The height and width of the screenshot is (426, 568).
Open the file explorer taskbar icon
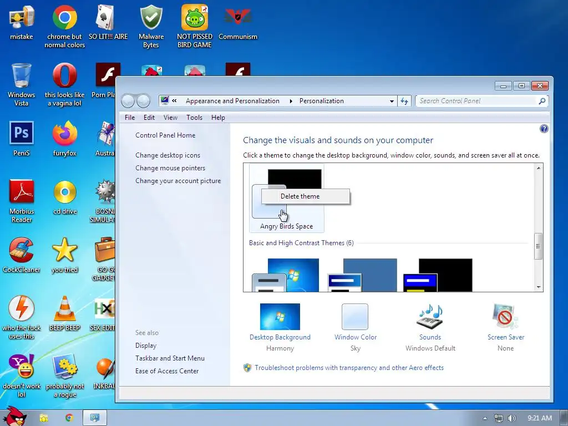click(x=44, y=418)
